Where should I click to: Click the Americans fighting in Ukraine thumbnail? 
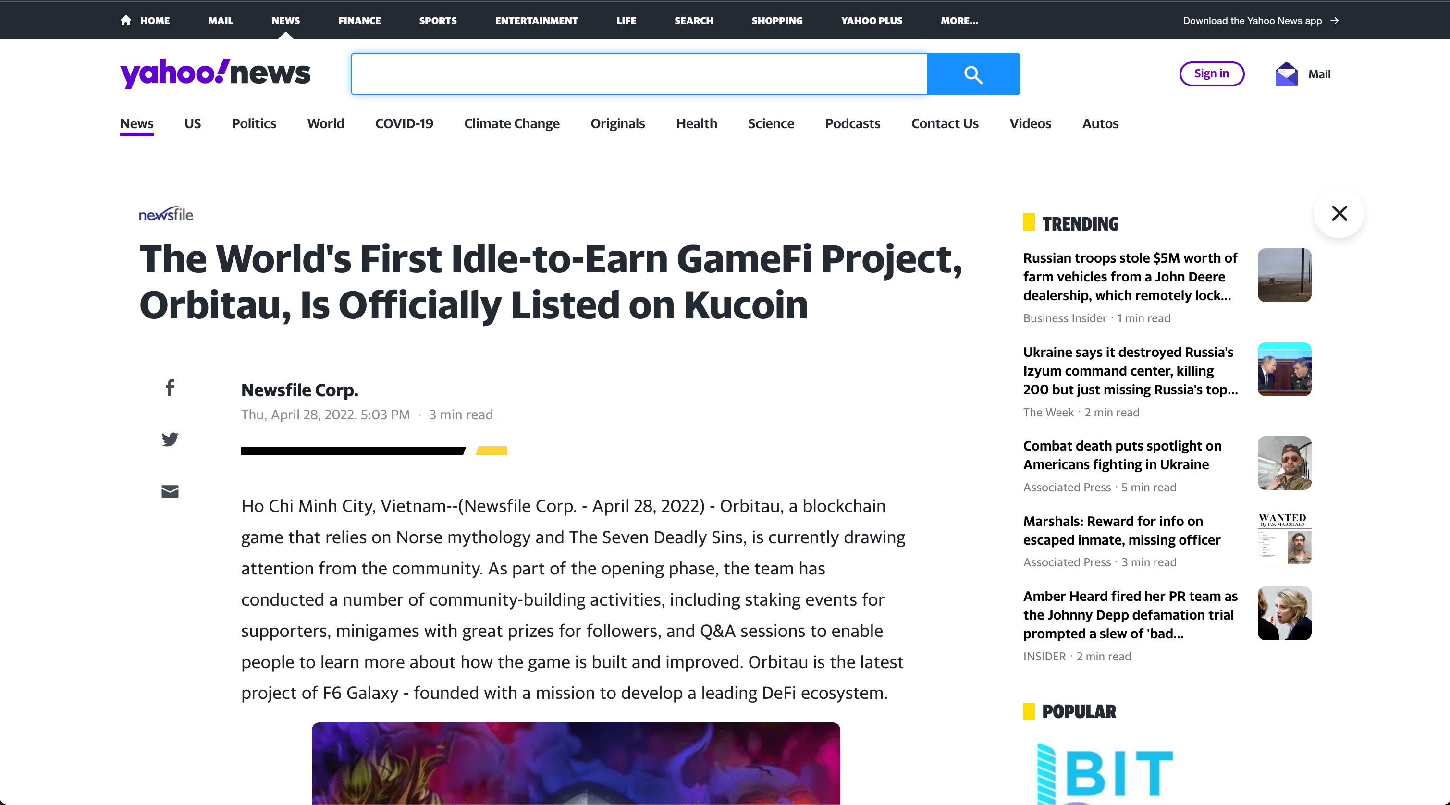pyautogui.click(x=1285, y=463)
